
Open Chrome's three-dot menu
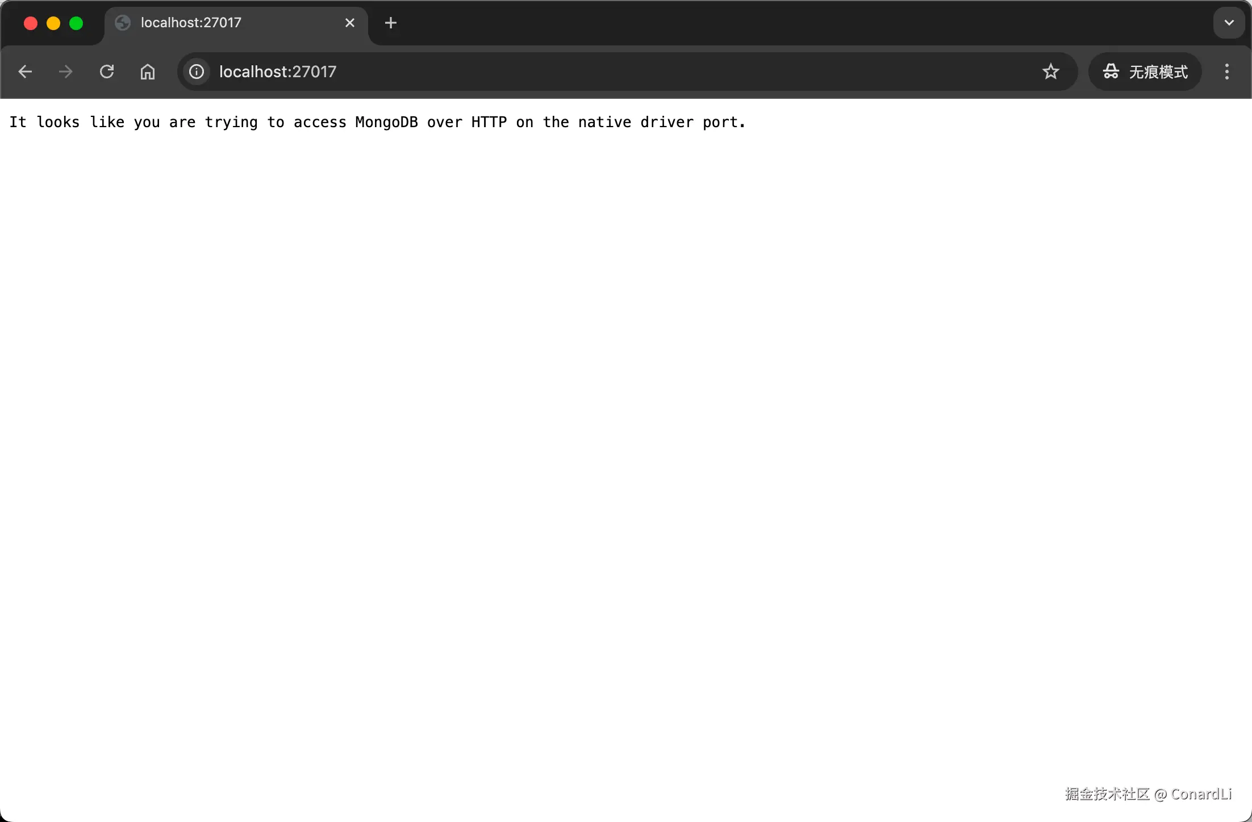click(1227, 72)
